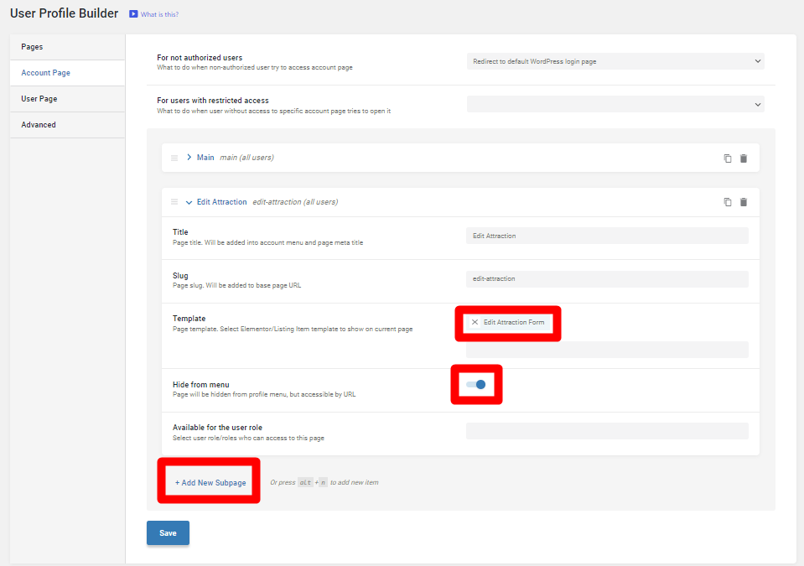Viewport: 804px width, 566px height.
Task: Open the For not authorized users dropdown
Action: [615, 61]
